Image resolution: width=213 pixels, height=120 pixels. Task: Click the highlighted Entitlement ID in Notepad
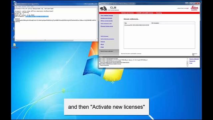pos(37,16)
